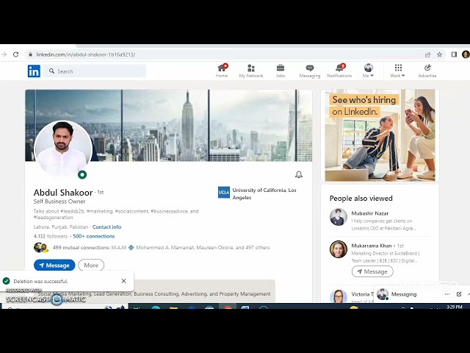Image resolution: width=470 pixels, height=353 pixels.
Task: Toggle the browser side panel icon
Action: point(454,54)
